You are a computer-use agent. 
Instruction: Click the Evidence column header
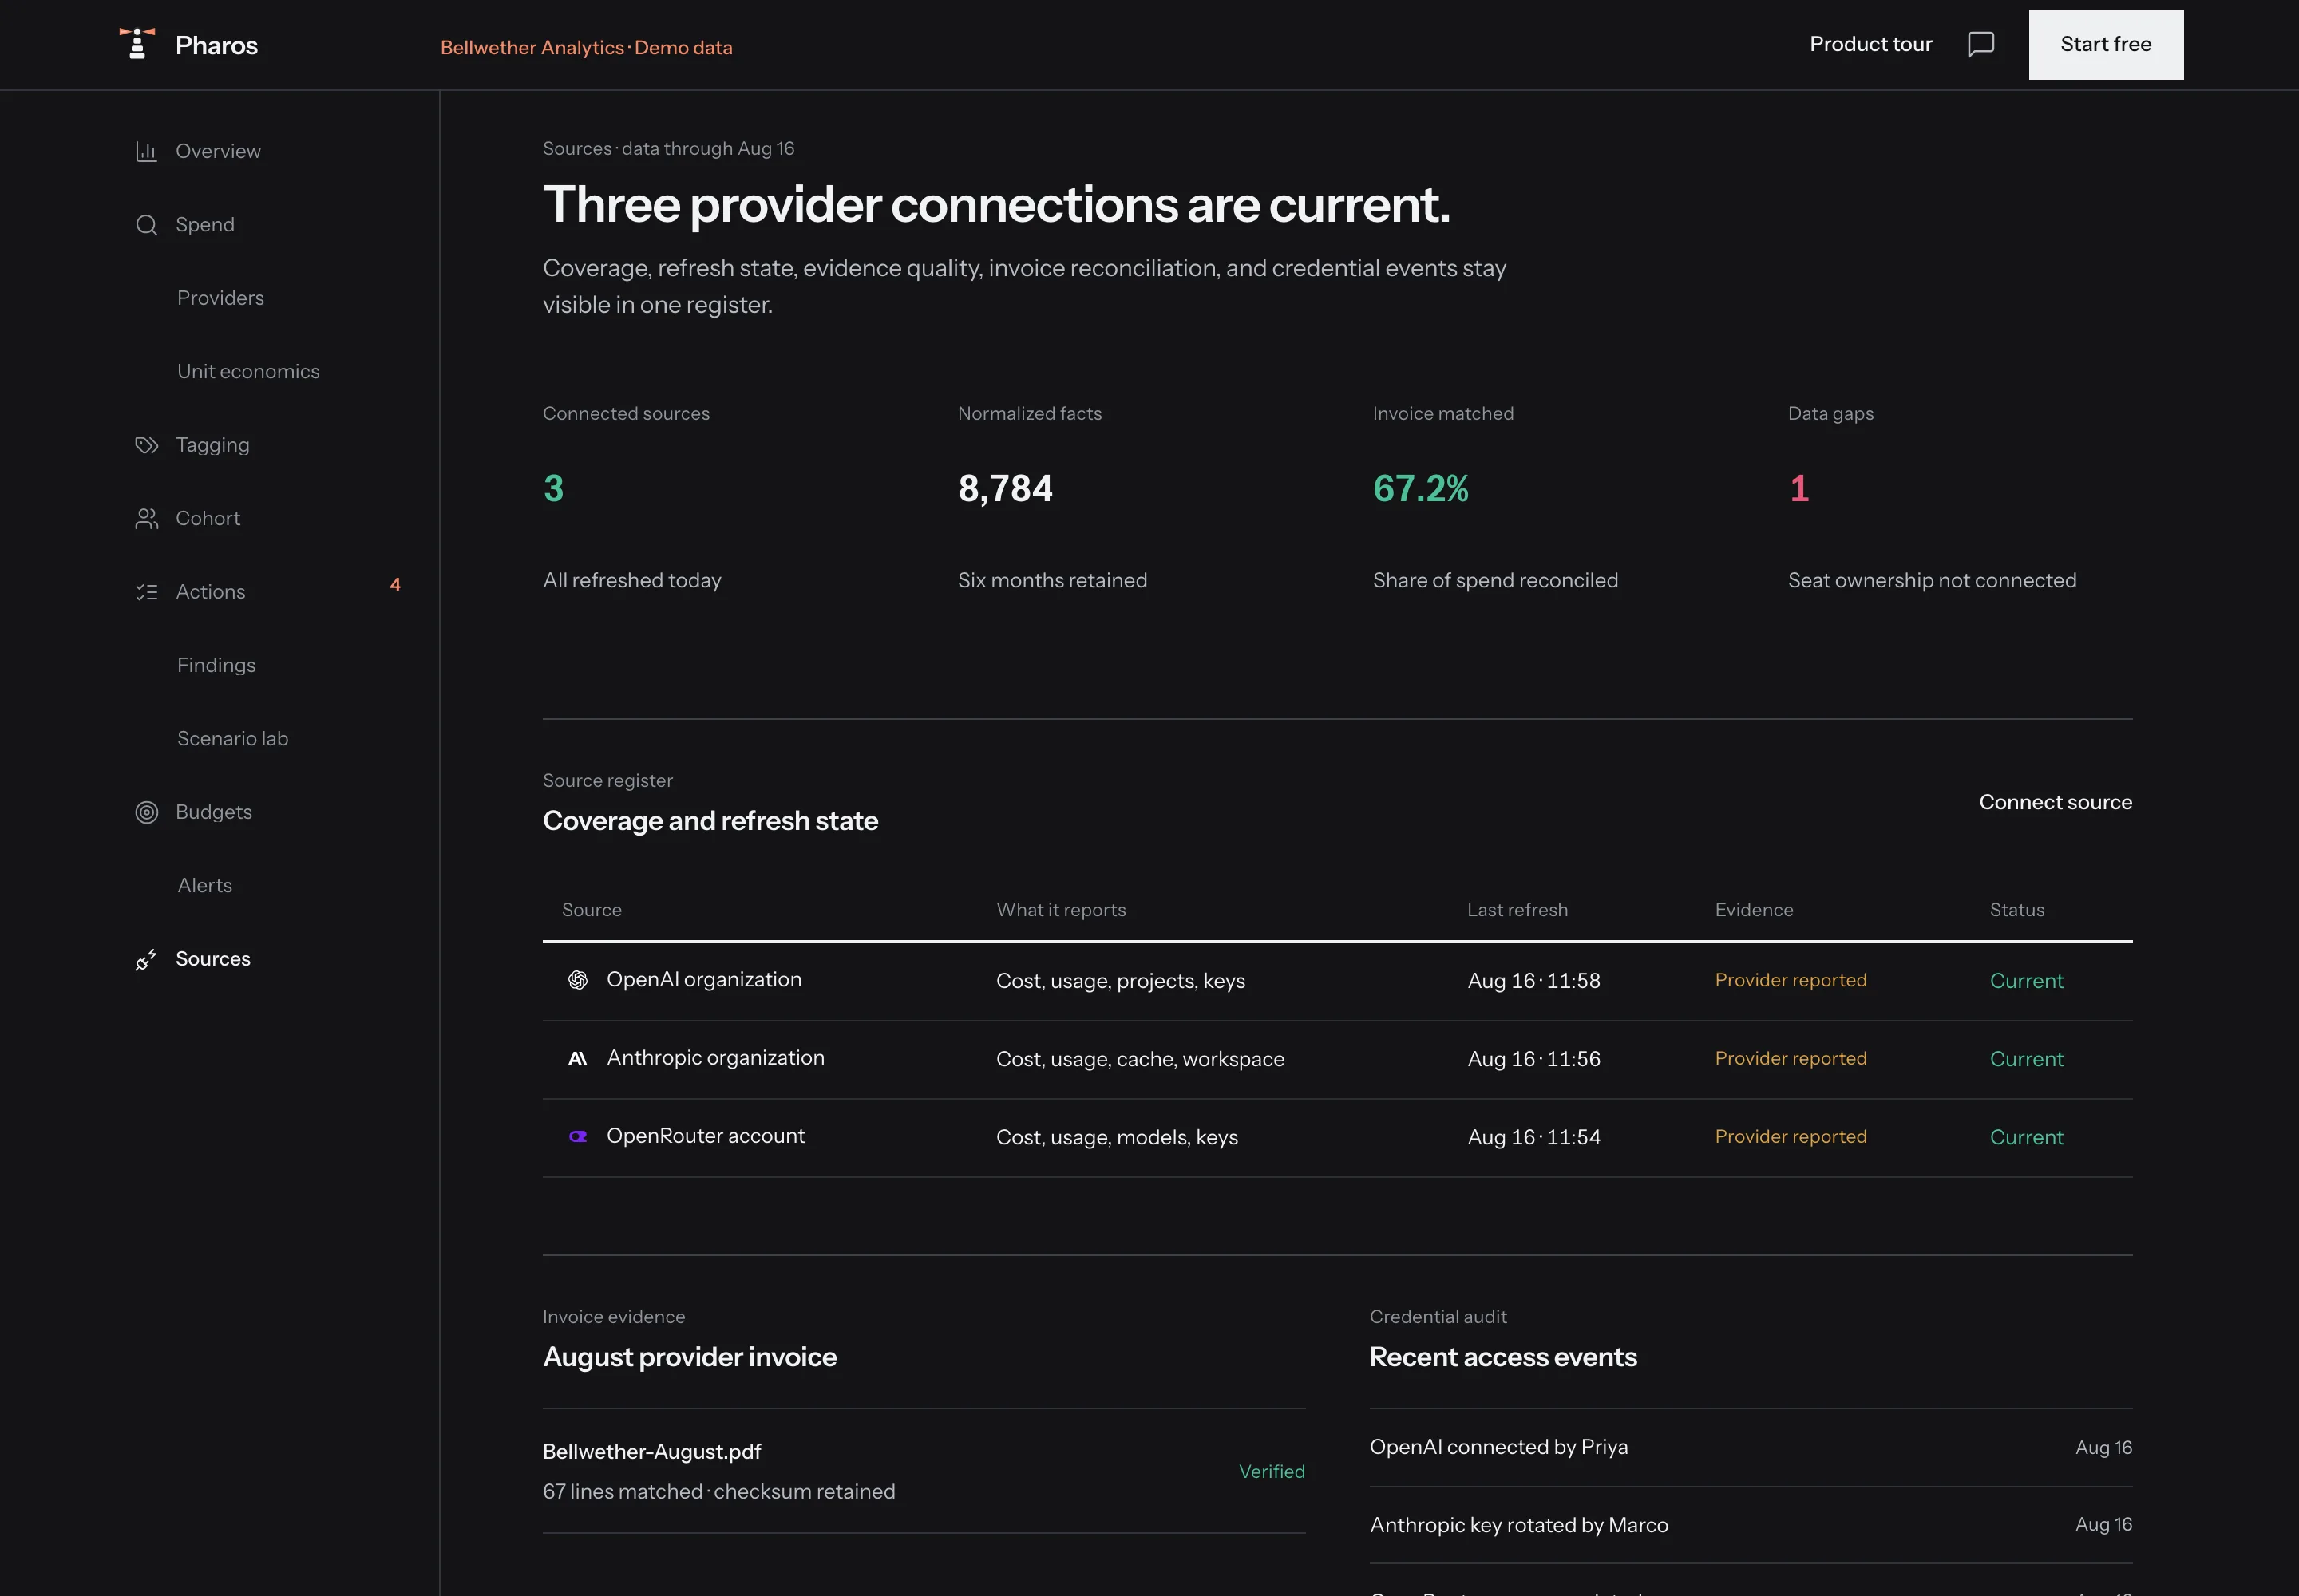click(1754, 910)
